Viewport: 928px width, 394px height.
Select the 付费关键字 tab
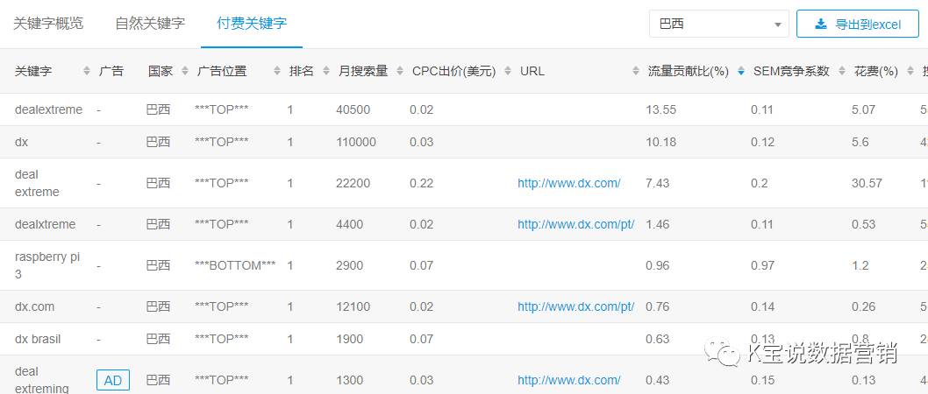(252, 24)
